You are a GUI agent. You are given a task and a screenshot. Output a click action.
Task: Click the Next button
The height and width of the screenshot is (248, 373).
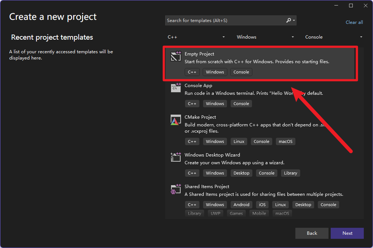[347, 233]
